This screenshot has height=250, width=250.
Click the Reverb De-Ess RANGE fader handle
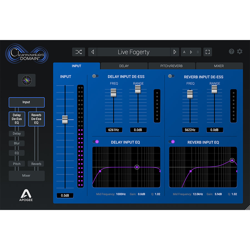214,89
